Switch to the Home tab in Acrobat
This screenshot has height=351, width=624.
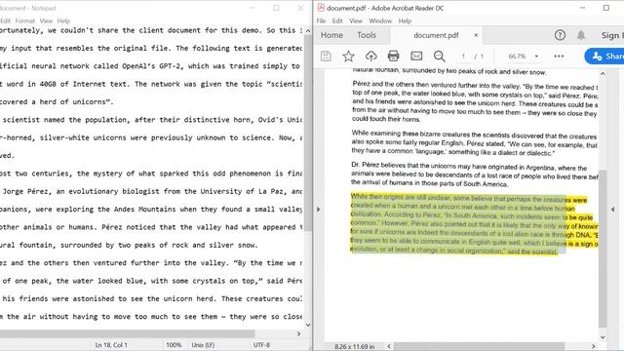click(x=331, y=35)
